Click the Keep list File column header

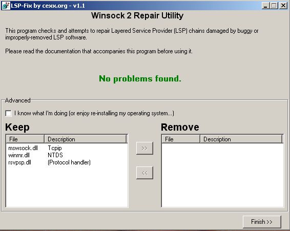pyautogui.click(x=25, y=139)
